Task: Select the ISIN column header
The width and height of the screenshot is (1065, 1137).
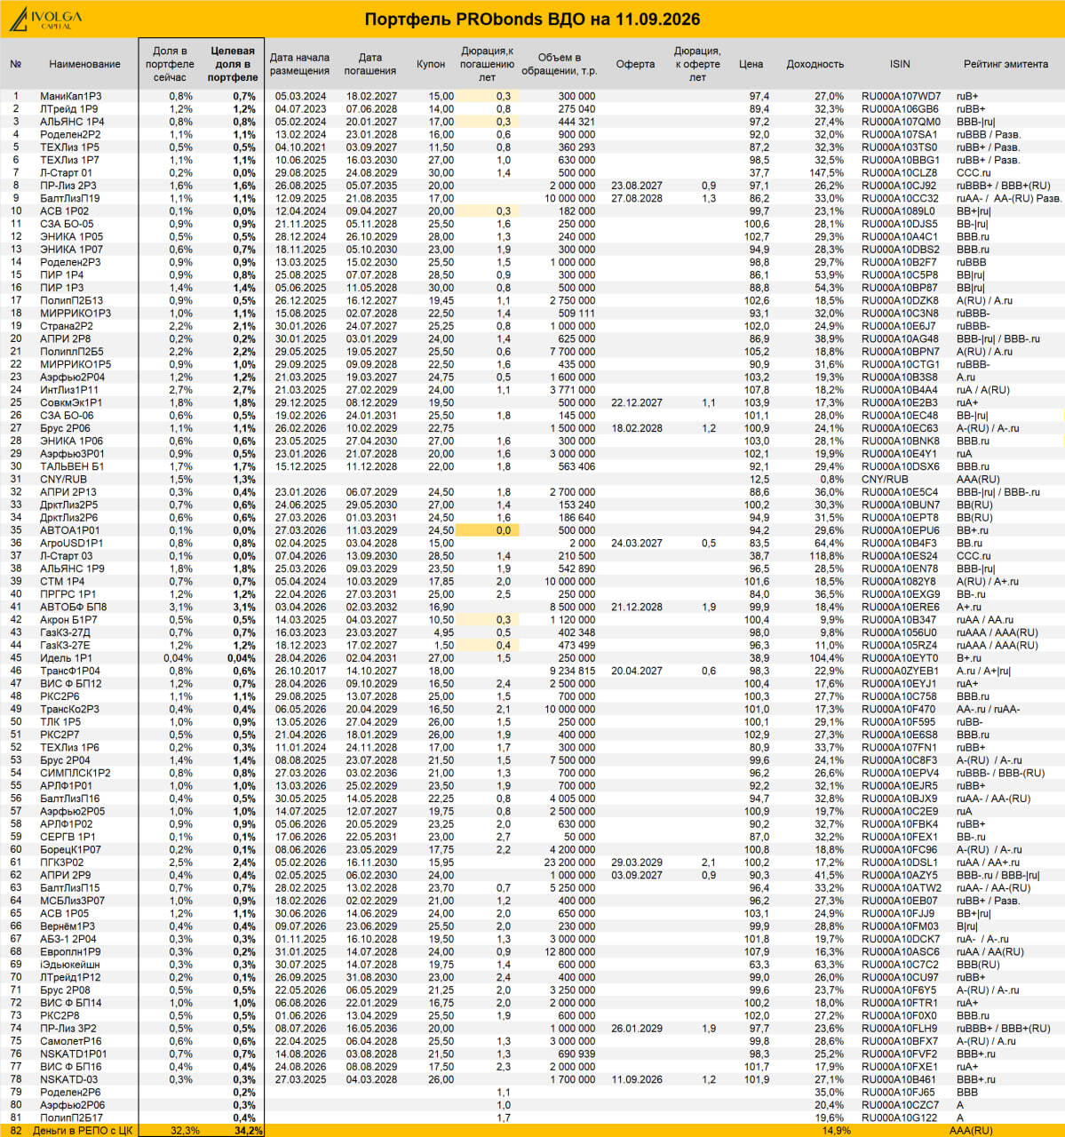Action: tap(899, 64)
